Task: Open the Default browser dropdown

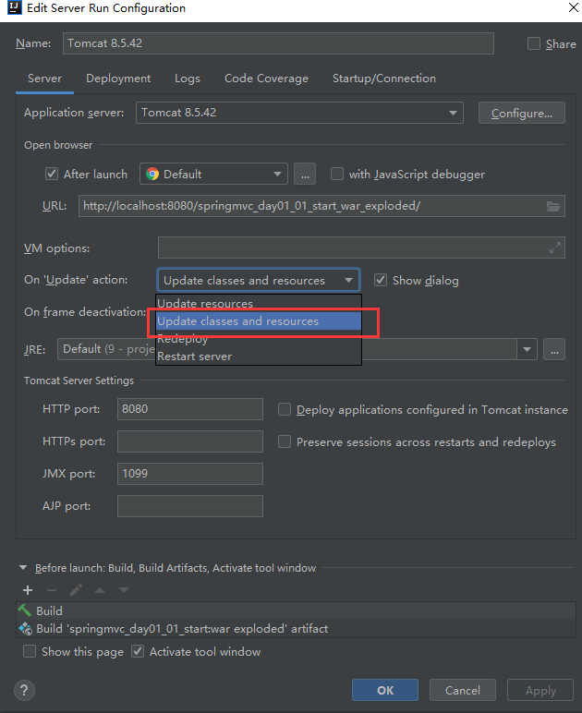Action: pos(213,175)
